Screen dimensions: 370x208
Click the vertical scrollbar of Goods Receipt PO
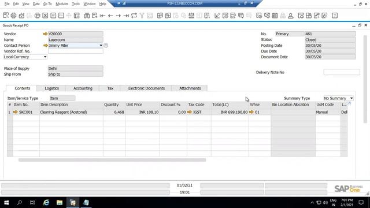pos(365,79)
